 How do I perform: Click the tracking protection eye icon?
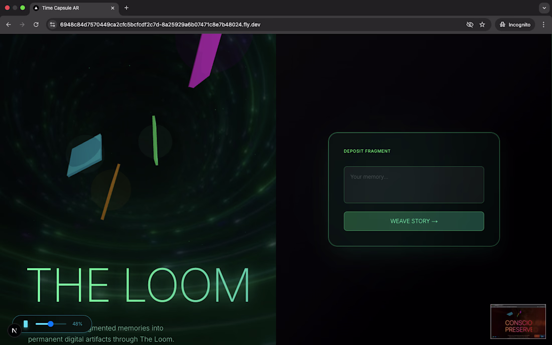click(470, 25)
